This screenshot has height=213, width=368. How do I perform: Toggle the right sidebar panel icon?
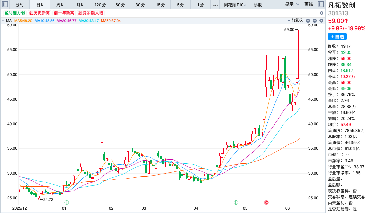(321, 4)
